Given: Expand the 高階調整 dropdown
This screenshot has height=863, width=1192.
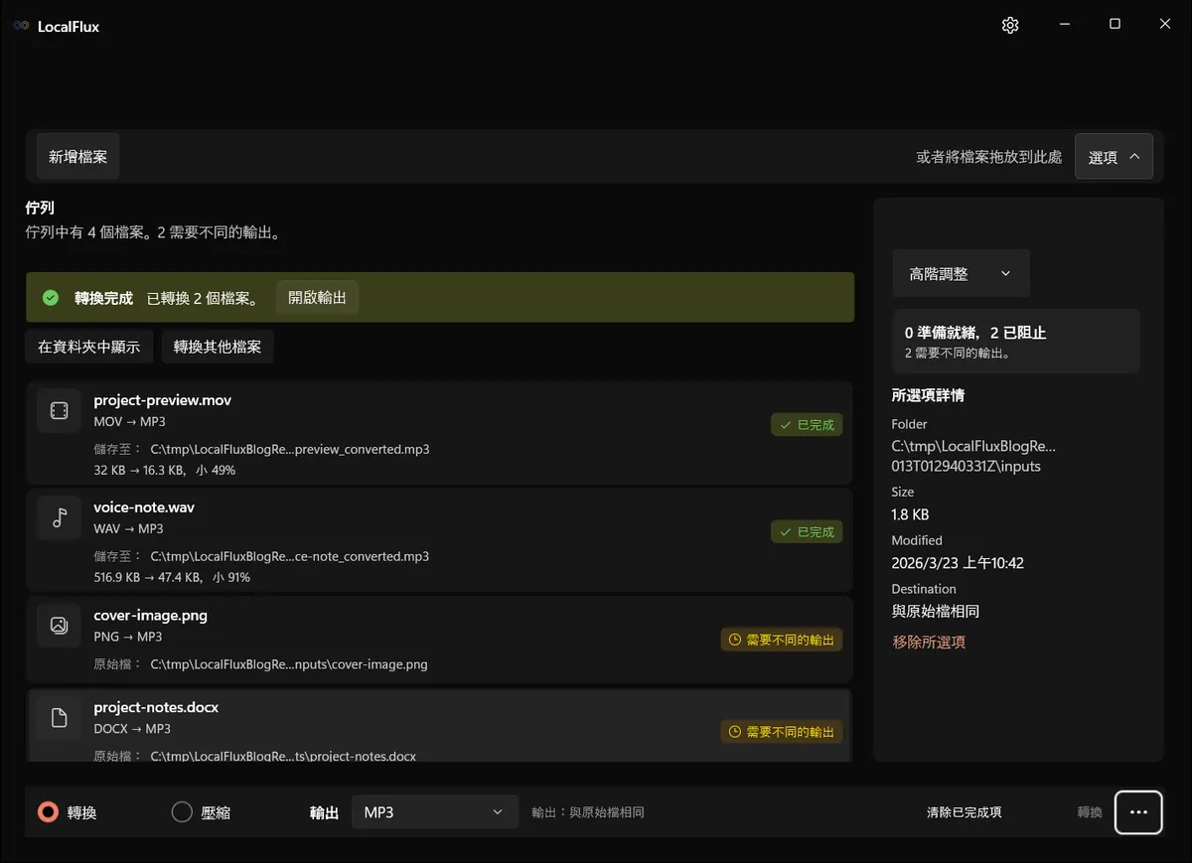Looking at the screenshot, I should click(961, 273).
